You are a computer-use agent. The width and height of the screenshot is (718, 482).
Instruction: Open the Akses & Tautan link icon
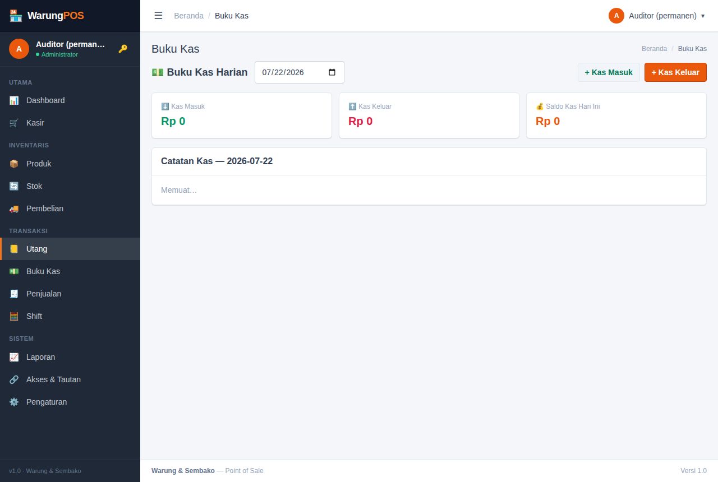pos(14,379)
